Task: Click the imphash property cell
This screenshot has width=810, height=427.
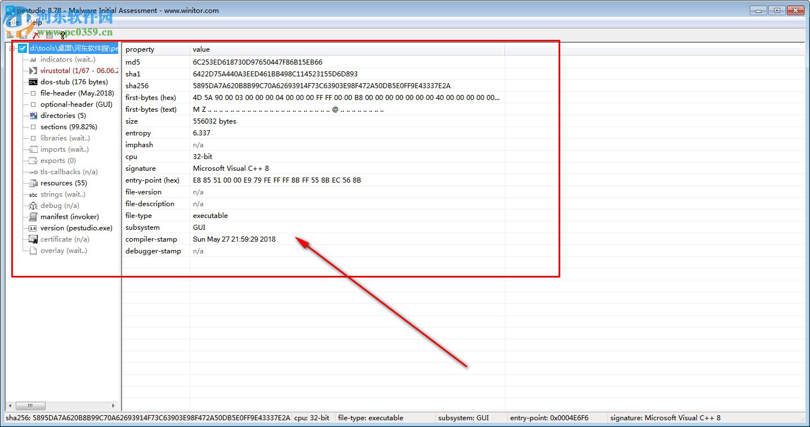Action: [x=139, y=144]
